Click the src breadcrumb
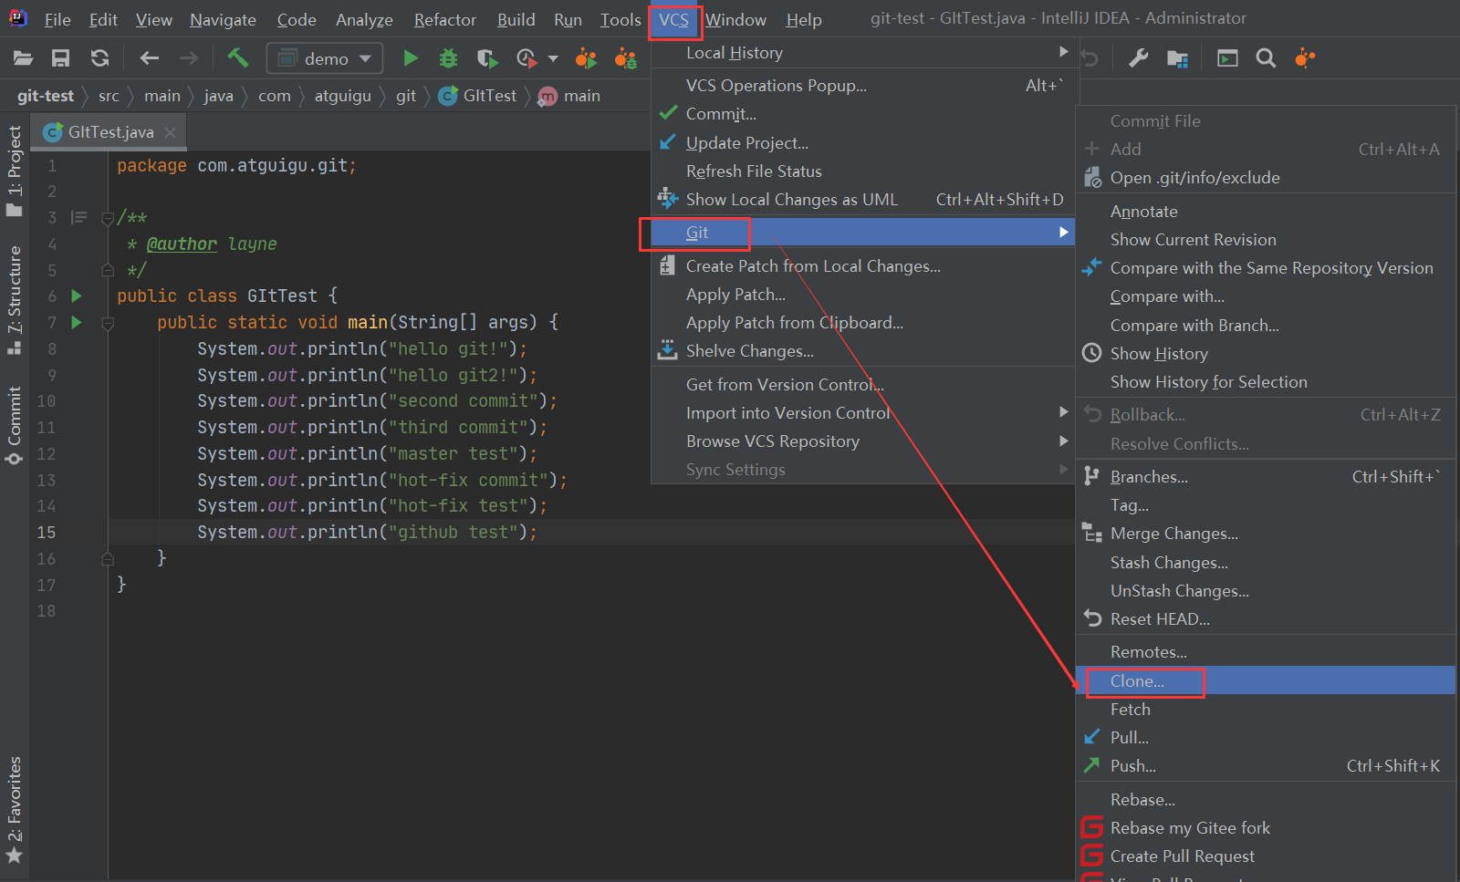Image resolution: width=1460 pixels, height=882 pixels. point(109,96)
